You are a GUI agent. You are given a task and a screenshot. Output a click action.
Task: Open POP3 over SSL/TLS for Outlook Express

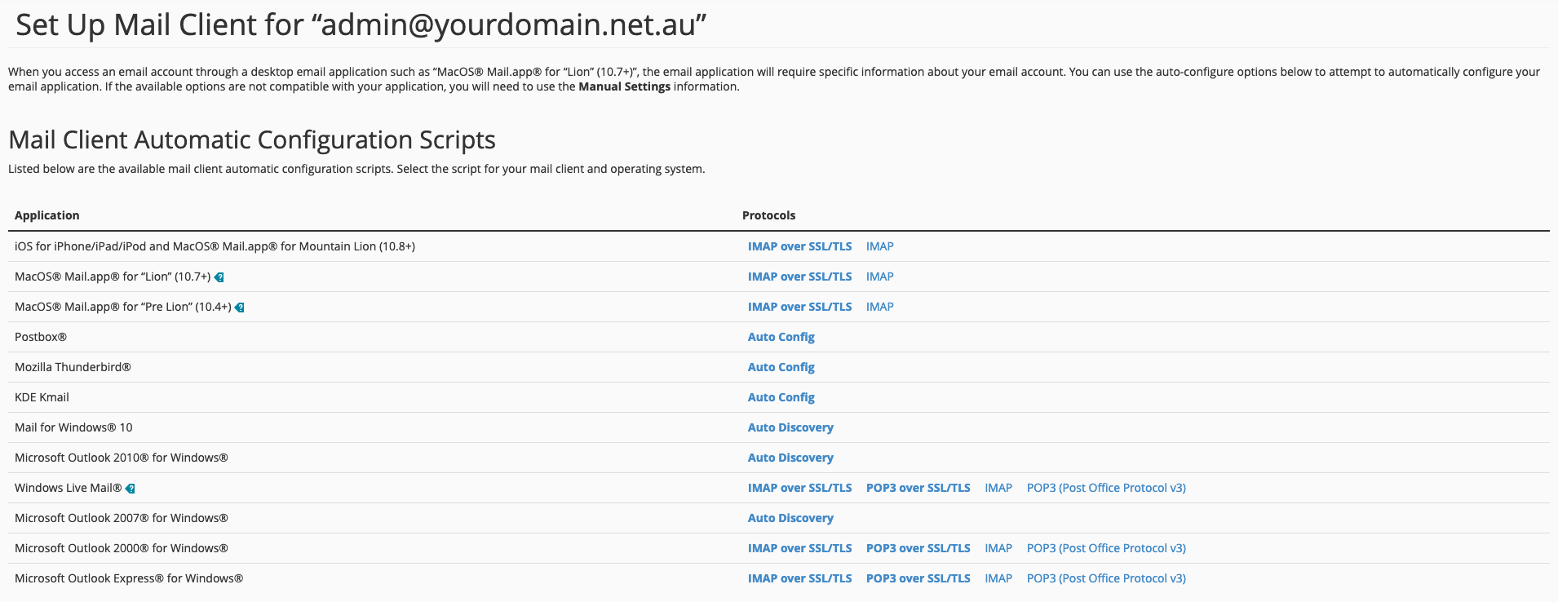click(918, 578)
